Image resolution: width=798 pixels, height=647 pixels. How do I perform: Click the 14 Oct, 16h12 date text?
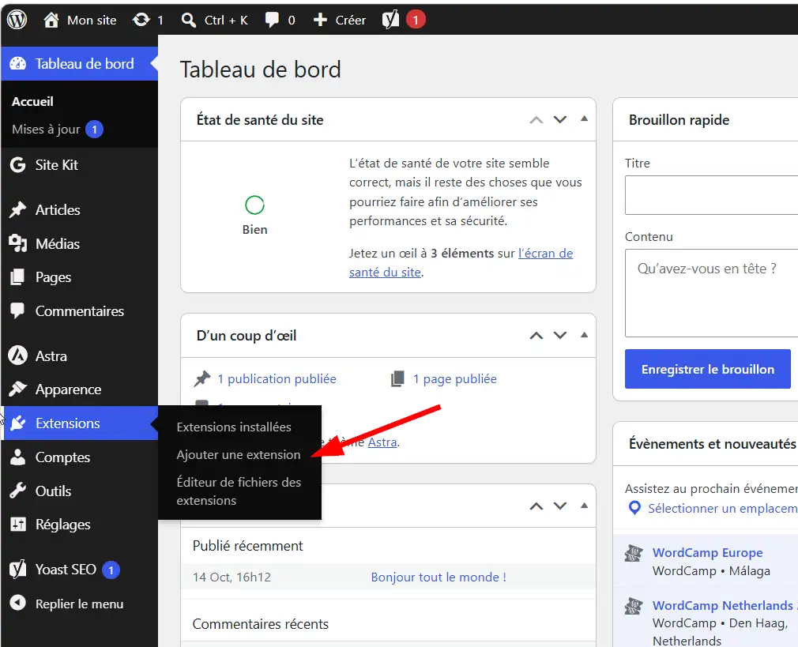pos(231,577)
